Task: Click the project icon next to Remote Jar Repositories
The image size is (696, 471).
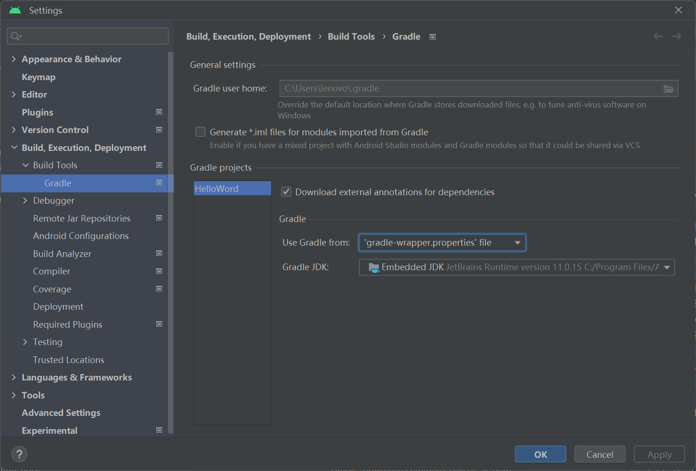Action: (159, 218)
